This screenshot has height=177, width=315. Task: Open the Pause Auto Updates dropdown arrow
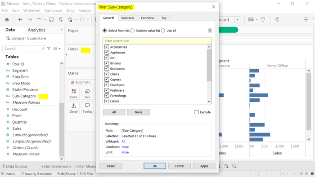coord(76,20)
